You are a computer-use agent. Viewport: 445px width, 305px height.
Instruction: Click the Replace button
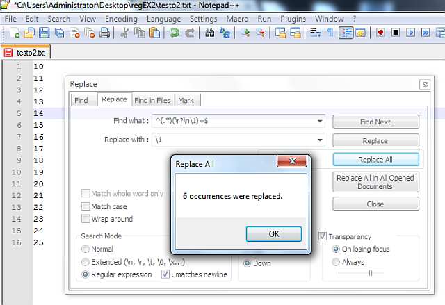pyautogui.click(x=375, y=140)
